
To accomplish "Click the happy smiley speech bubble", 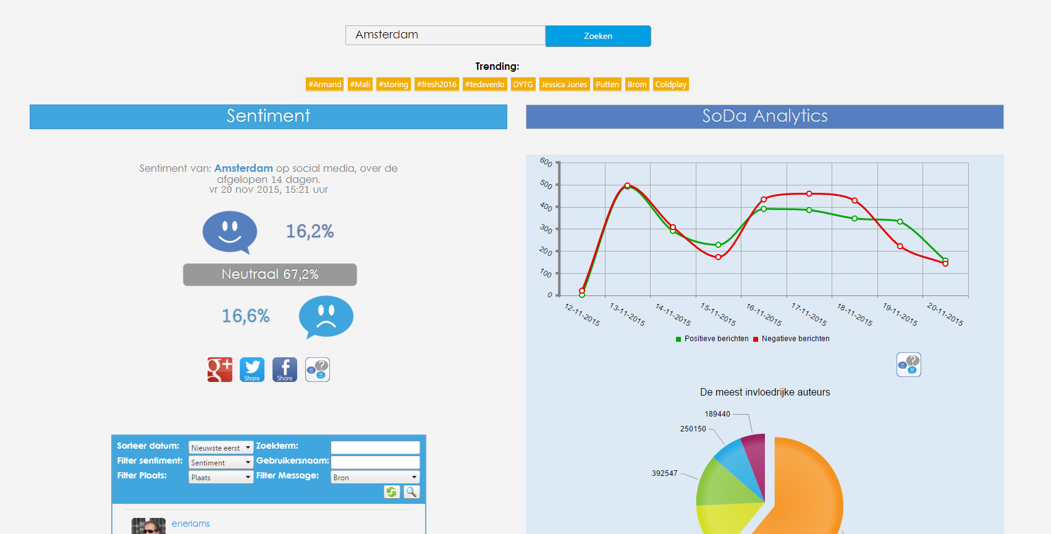I will click(230, 232).
